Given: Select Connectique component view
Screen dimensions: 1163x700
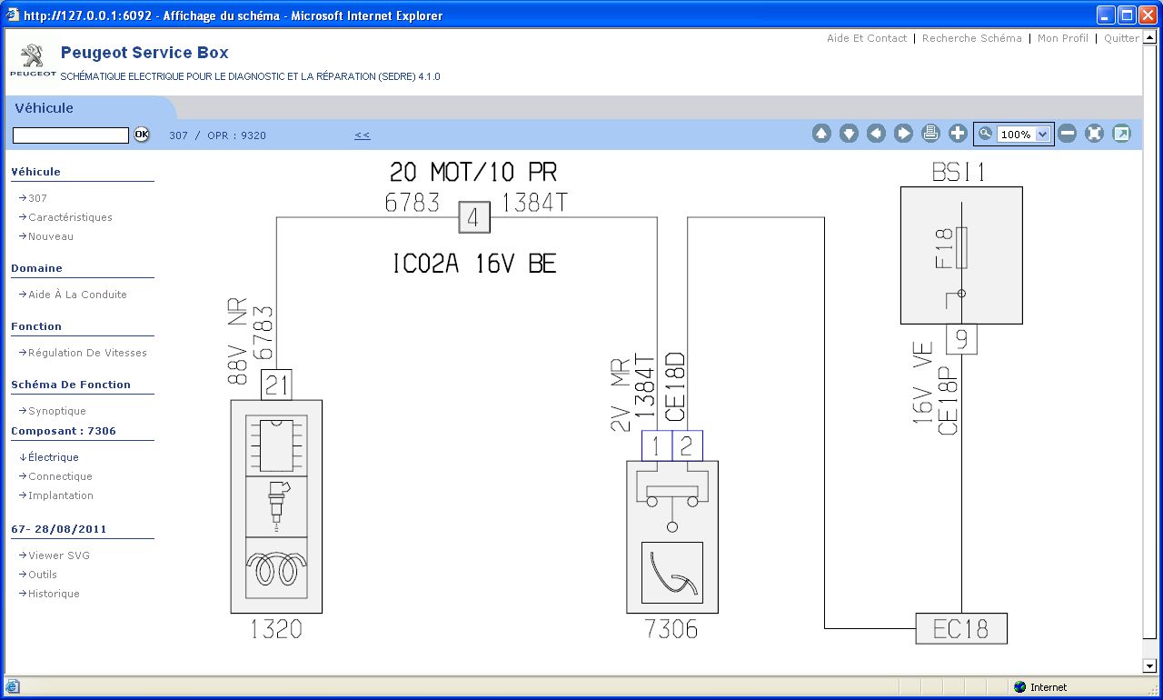Looking at the screenshot, I should click(60, 476).
